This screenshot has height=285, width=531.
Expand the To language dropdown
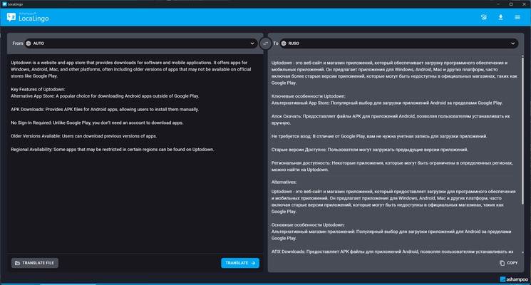(512, 43)
